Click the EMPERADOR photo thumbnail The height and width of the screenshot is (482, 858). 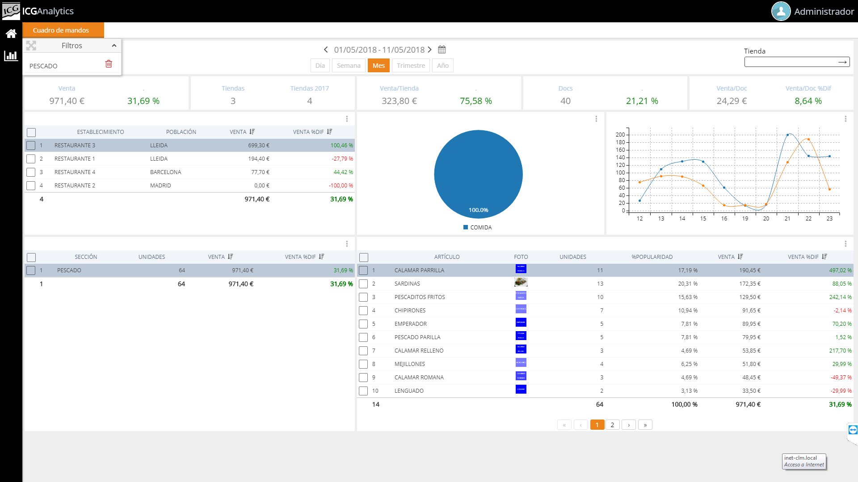coord(521,322)
